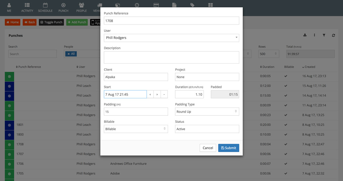Screen dimensions: 343x181
Task: Step start time forward with › button
Action: coord(157,94)
